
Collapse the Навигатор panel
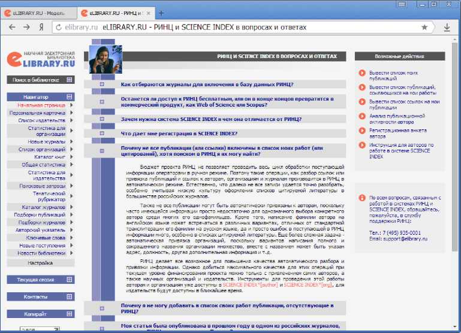click(x=70, y=96)
